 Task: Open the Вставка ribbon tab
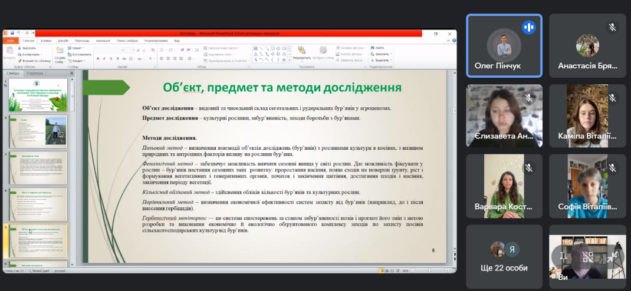pyautogui.click(x=46, y=41)
